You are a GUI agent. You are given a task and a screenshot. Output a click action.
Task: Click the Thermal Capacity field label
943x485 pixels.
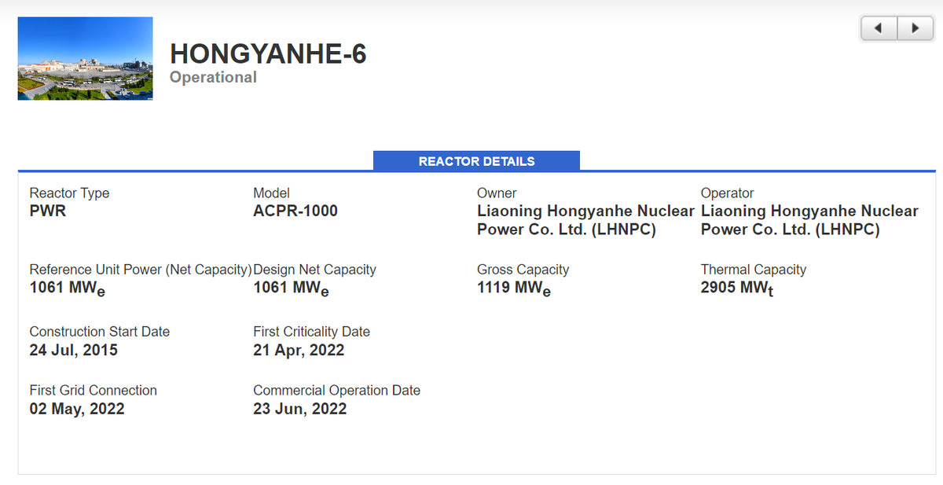point(753,270)
